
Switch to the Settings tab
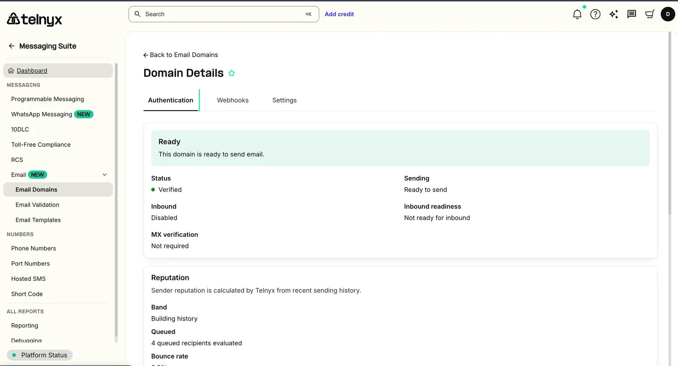tap(284, 100)
